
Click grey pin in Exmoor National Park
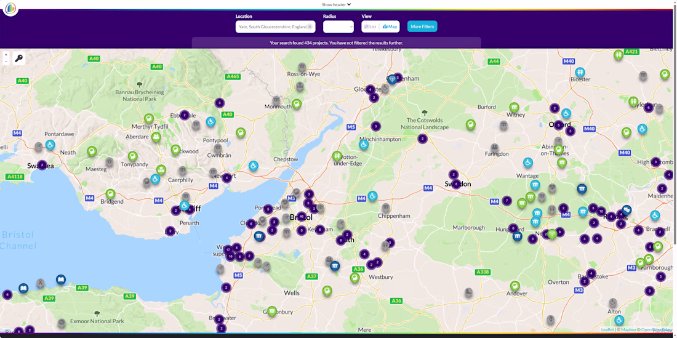[62, 323]
